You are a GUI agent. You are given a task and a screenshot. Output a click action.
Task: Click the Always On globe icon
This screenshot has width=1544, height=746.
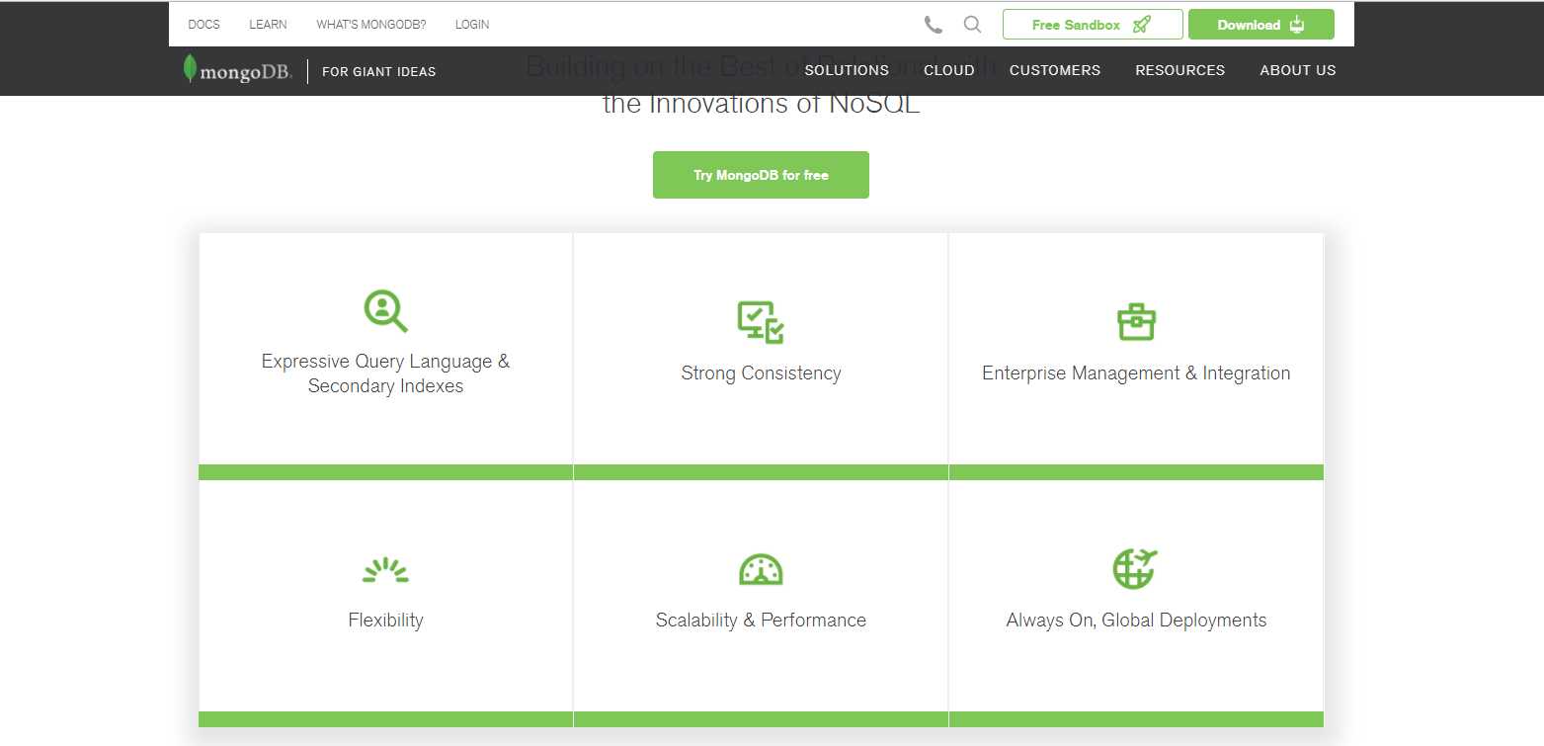point(1135,568)
